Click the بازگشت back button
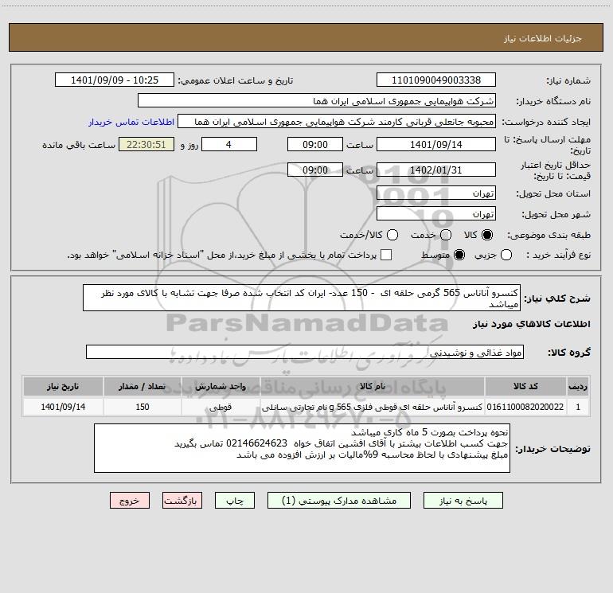613x593 pixels. [182, 501]
